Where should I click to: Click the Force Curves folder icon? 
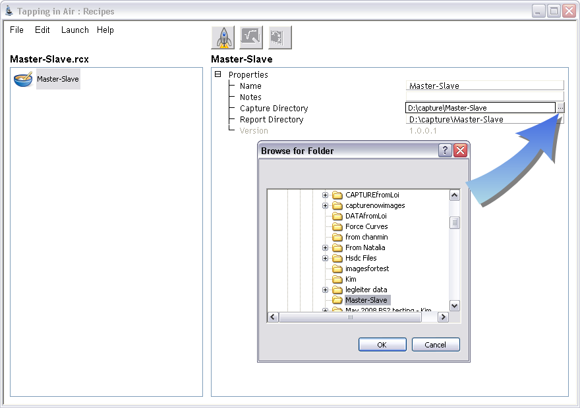pos(337,226)
